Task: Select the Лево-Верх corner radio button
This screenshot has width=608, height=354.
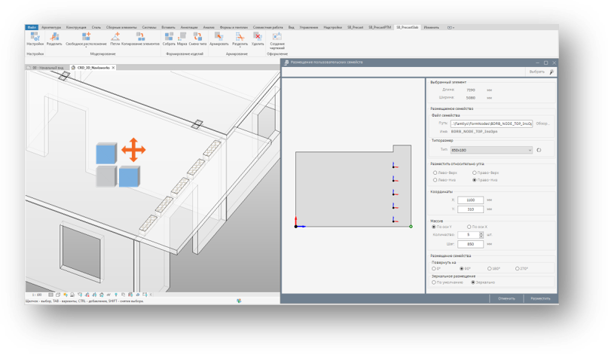Action: pos(435,172)
